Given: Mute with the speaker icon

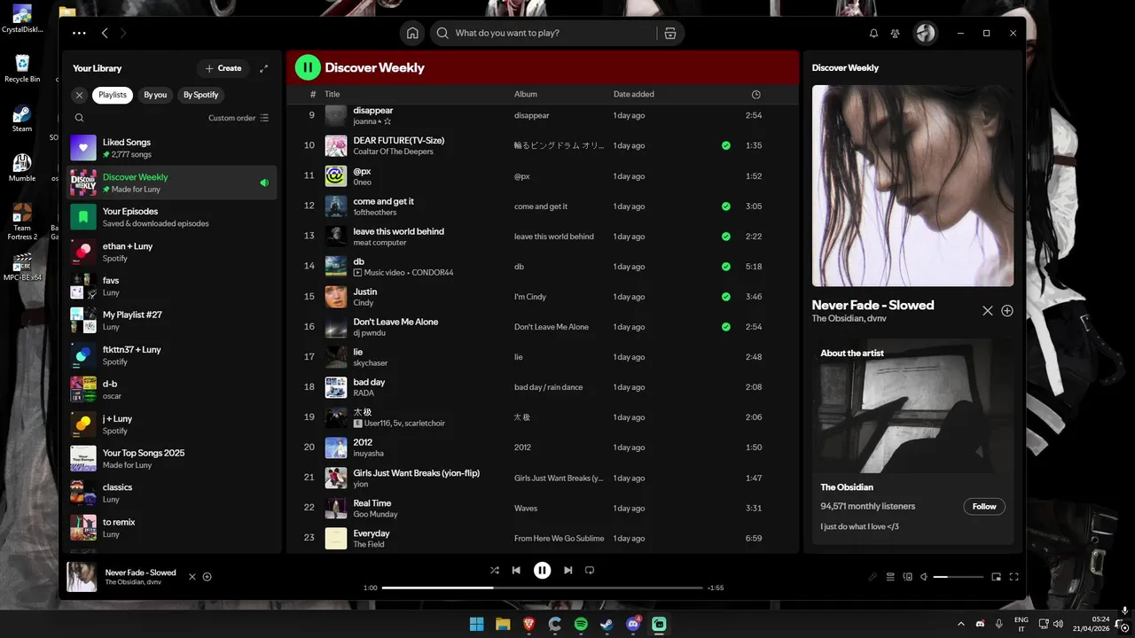Looking at the screenshot, I should tap(924, 577).
